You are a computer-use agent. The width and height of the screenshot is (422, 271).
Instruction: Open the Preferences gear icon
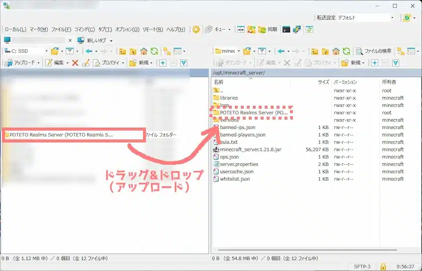196,29
